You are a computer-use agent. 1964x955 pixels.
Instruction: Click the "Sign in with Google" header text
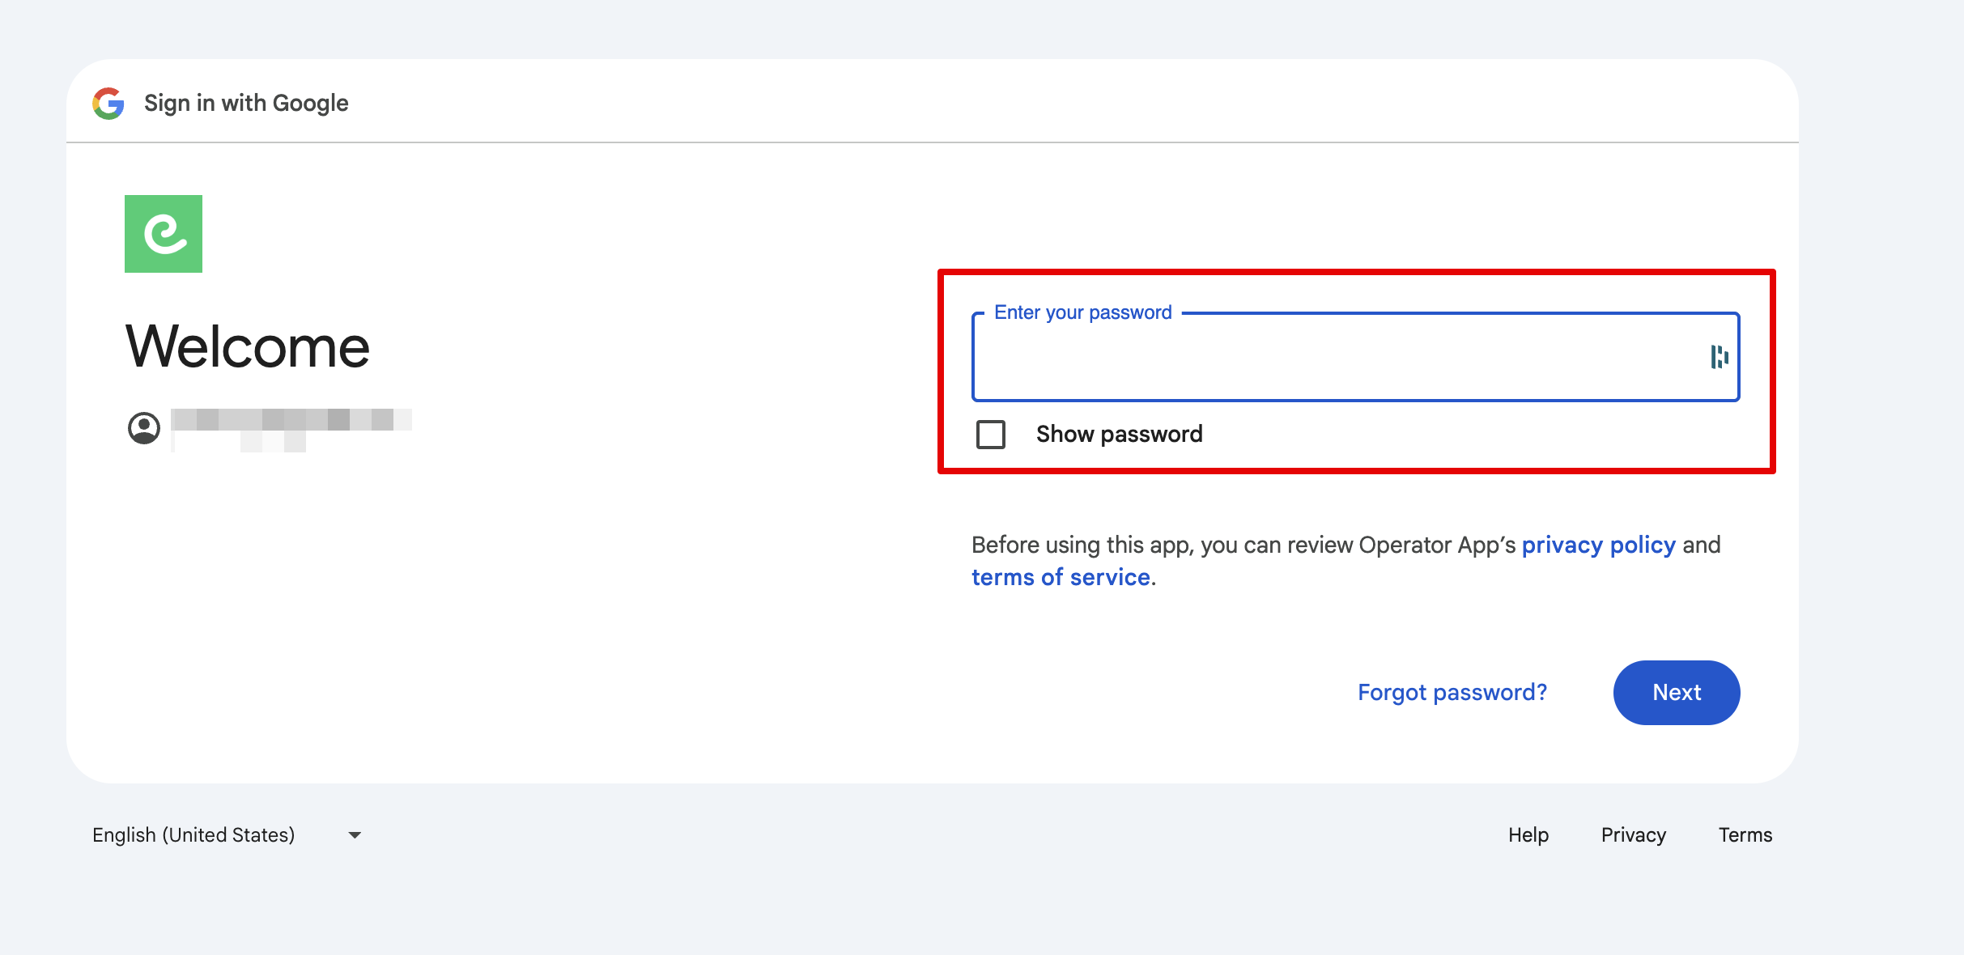tap(246, 104)
